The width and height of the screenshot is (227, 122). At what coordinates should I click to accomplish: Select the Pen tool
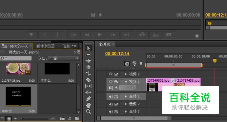[x=88, y=99]
